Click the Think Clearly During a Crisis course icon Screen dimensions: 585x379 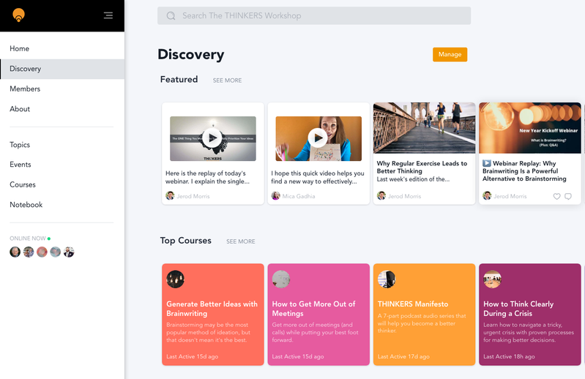(x=493, y=279)
